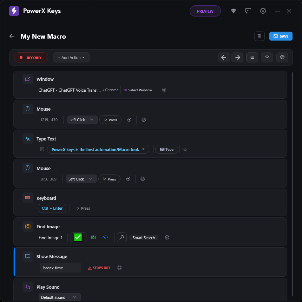Click the green capture image icon in Find Image
This screenshot has height=302, width=302.
[93, 237]
